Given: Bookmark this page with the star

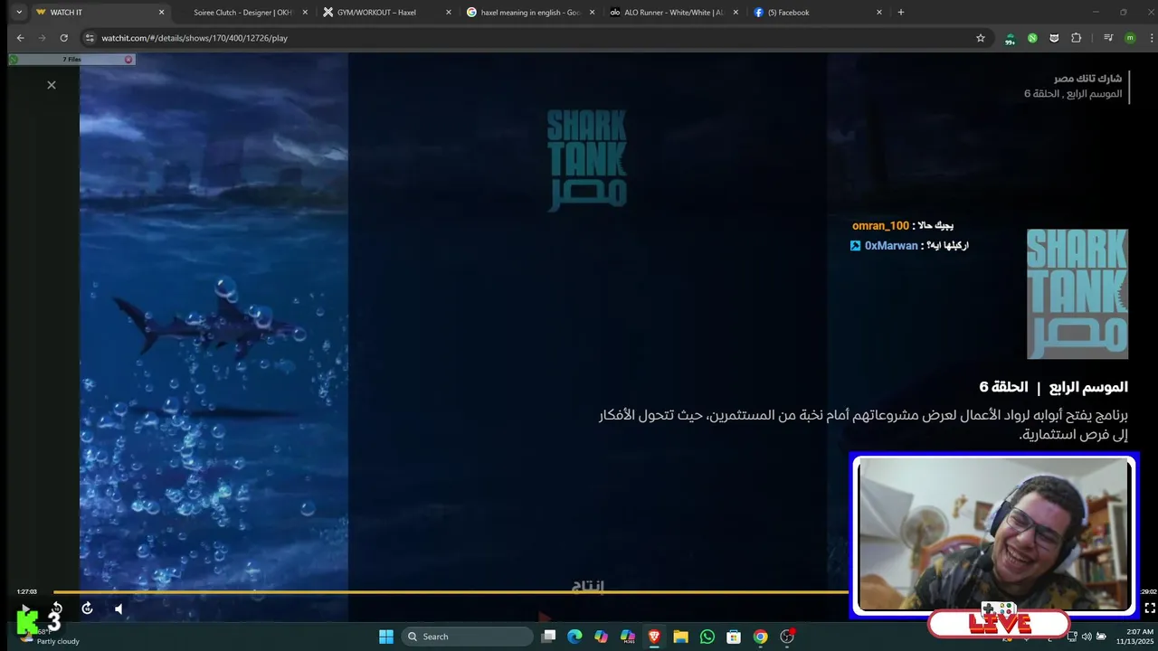Looking at the screenshot, I should [x=980, y=38].
